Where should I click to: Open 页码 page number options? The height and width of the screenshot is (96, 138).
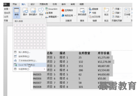coord(117,17)
